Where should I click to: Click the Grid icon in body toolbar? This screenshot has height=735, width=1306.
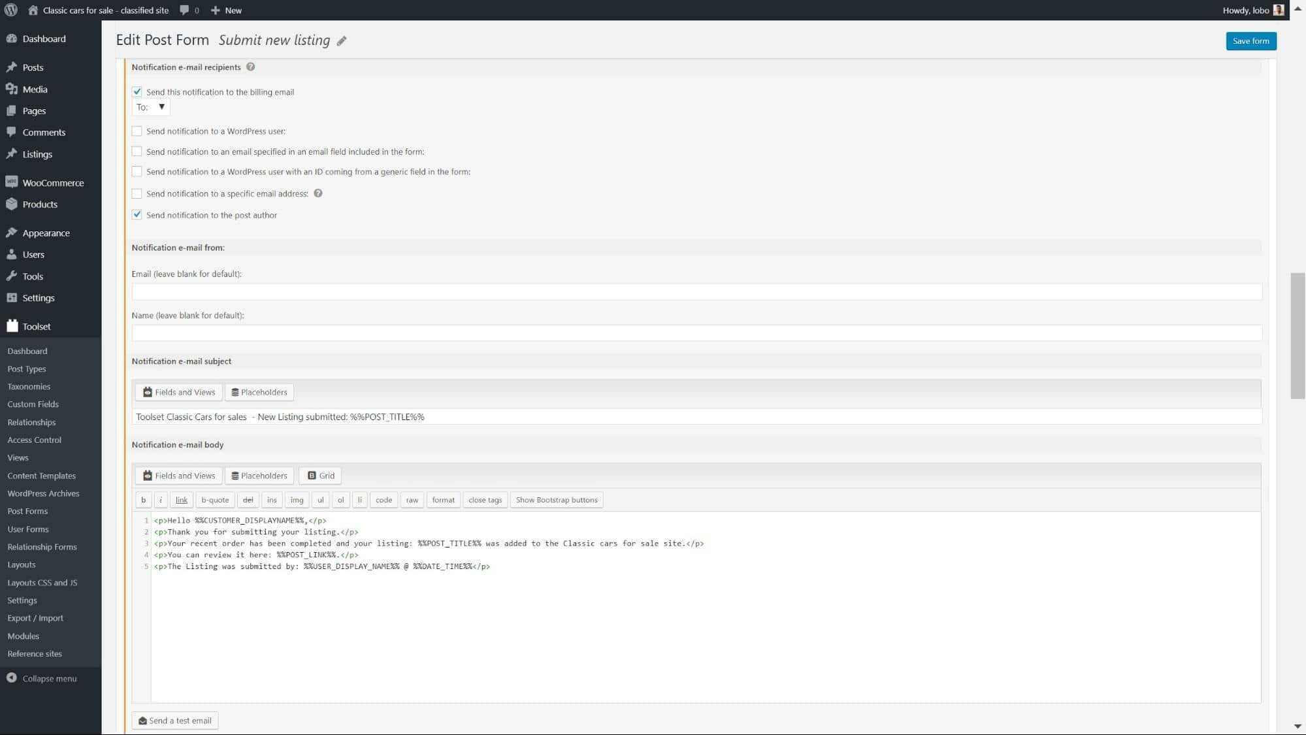click(x=321, y=476)
